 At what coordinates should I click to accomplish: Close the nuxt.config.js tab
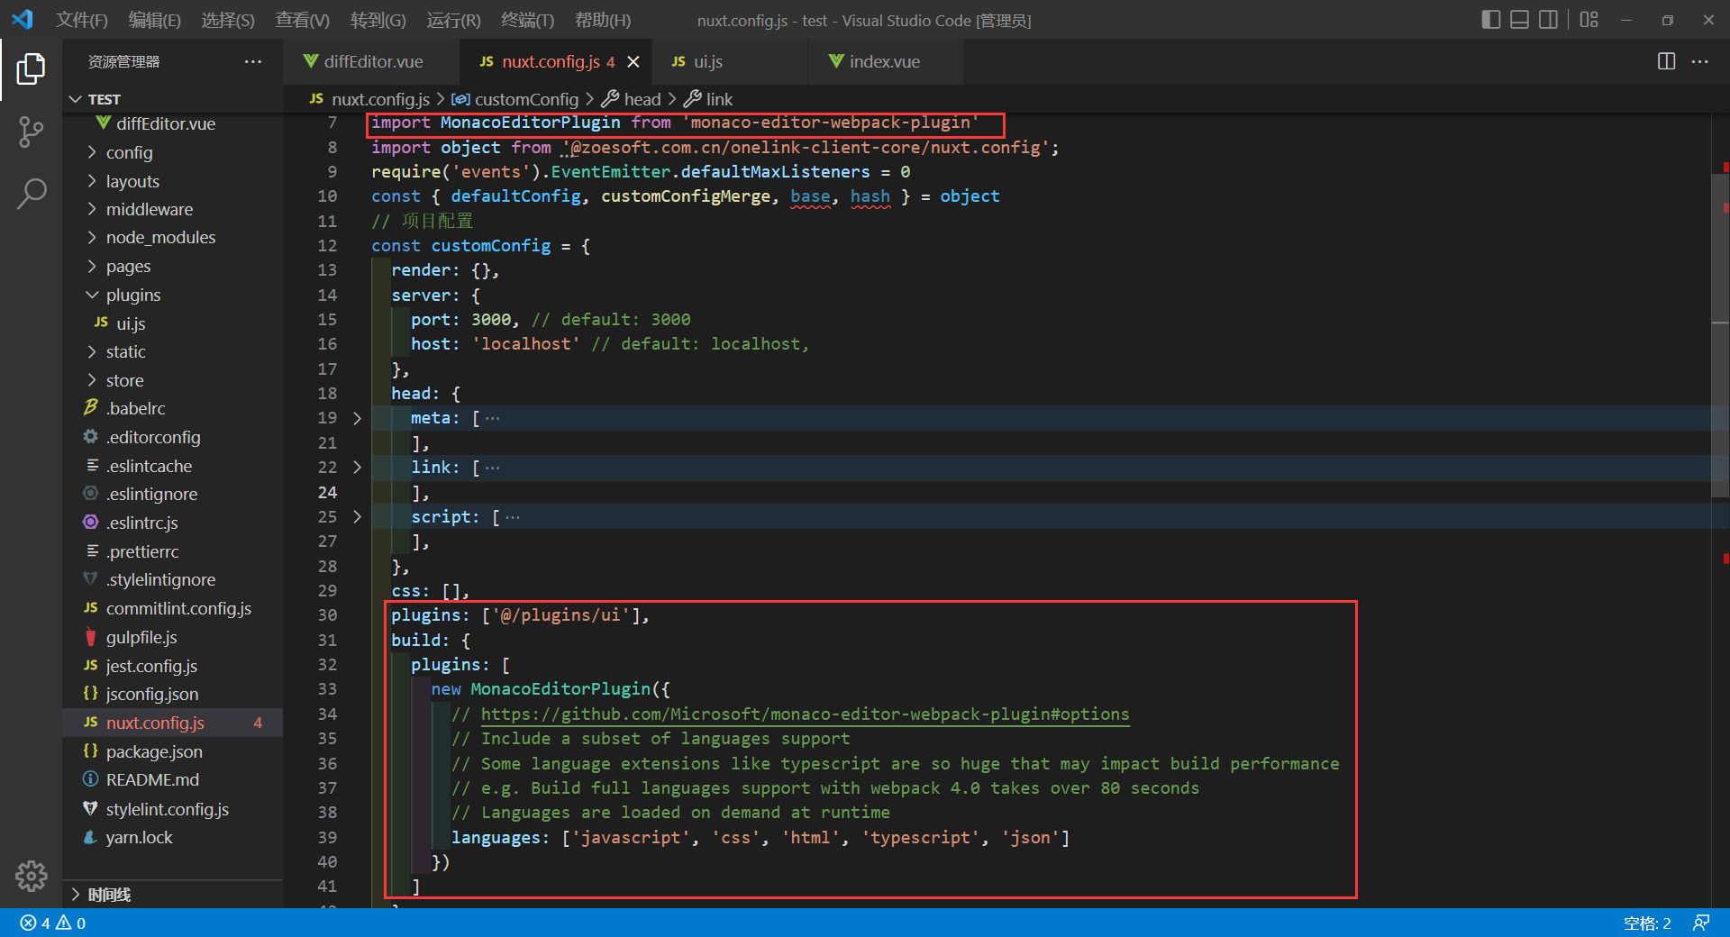[x=633, y=61]
